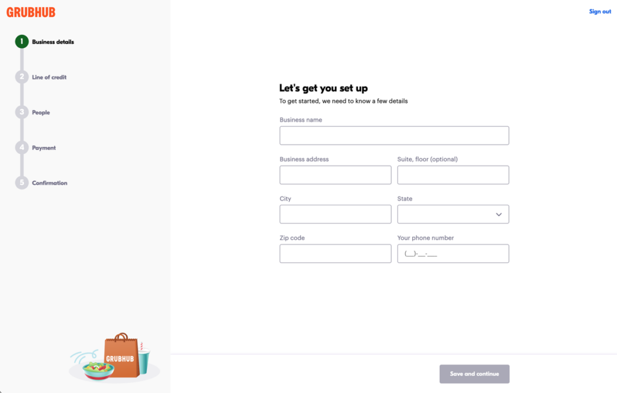The height and width of the screenshot is (393, 617).
Task: Open the Payment step label
Action: (x=44, y=147)
